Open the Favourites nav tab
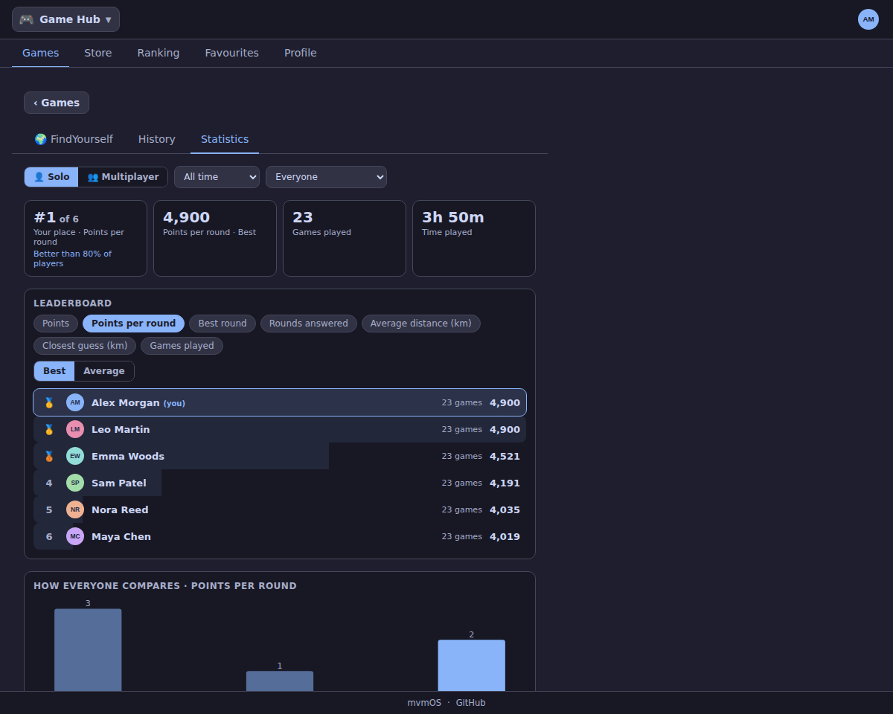The width and height of the screenshot is (893, 714). point(232,53)
